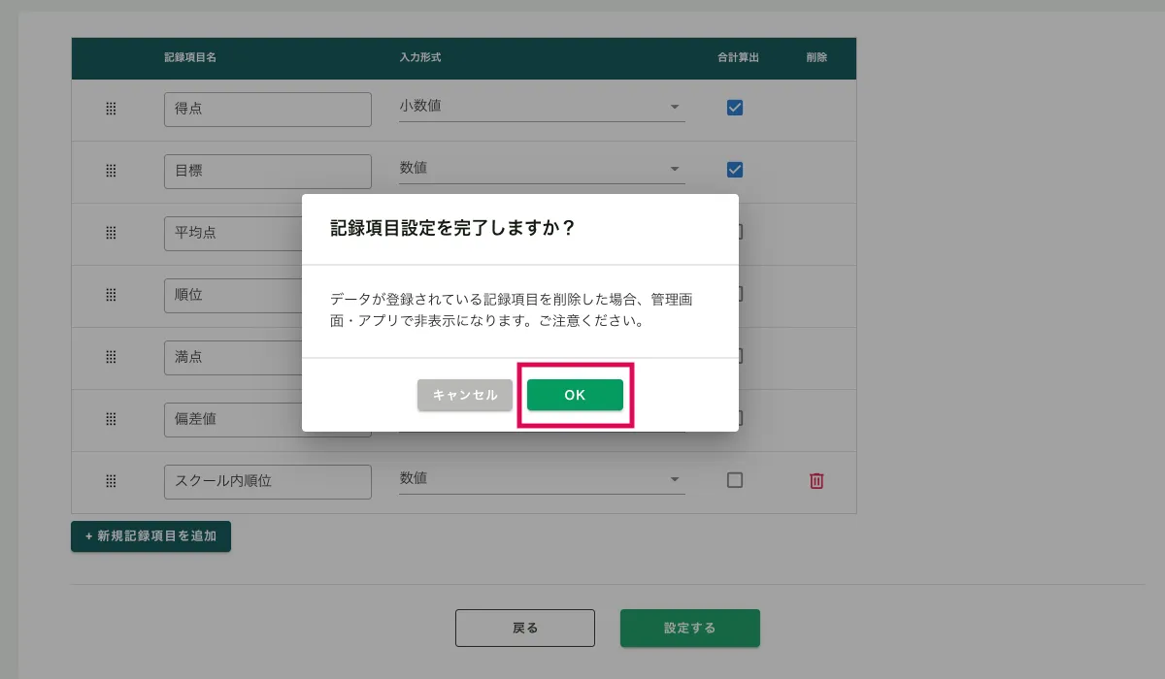Viewport: 1165px width, 679px height.
Task: Open 入力形式 dropdown in 目標 row
Action: pyautogui.click(x=541, y=169)
